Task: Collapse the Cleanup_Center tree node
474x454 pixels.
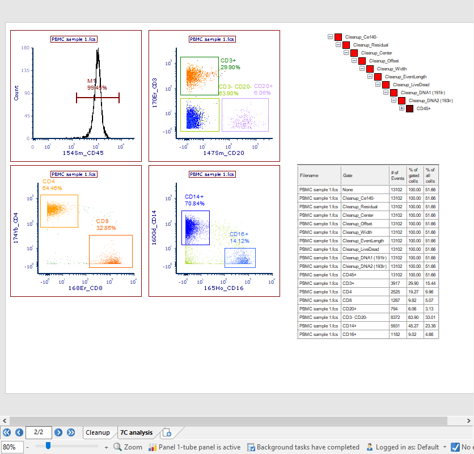Action: 346,52
